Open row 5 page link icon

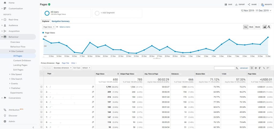[x=93, y=107]
